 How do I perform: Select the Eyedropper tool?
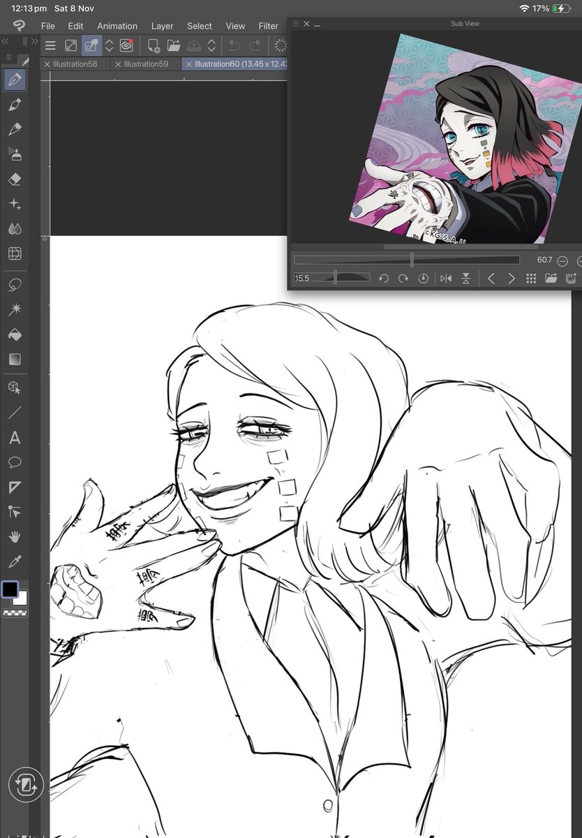[15, 561]
